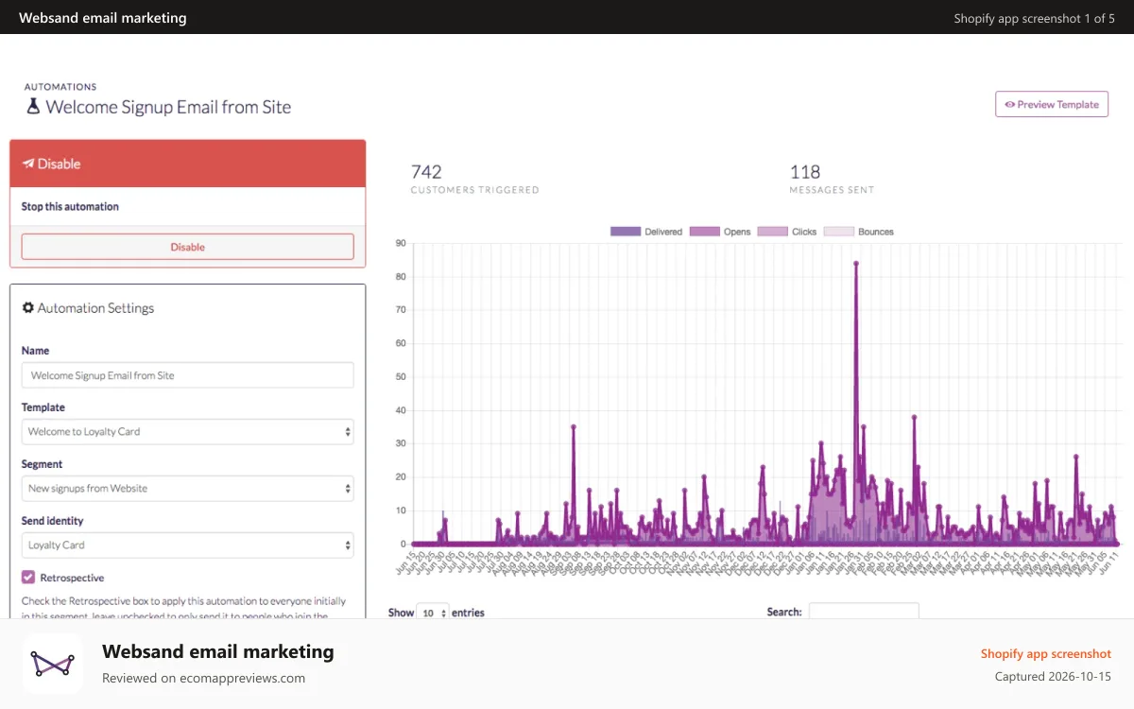This screenshot has width=1134, height=709.
Task: Click the tallest peak point on the chart
Action: pos(856,264)
